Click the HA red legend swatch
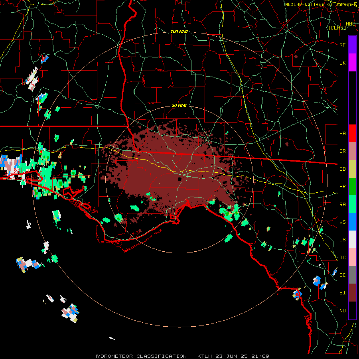359x359 pixels. [352, 133]
